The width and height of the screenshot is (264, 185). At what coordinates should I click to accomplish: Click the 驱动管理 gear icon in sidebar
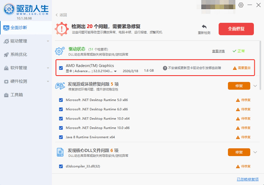(x=6, y=41)
